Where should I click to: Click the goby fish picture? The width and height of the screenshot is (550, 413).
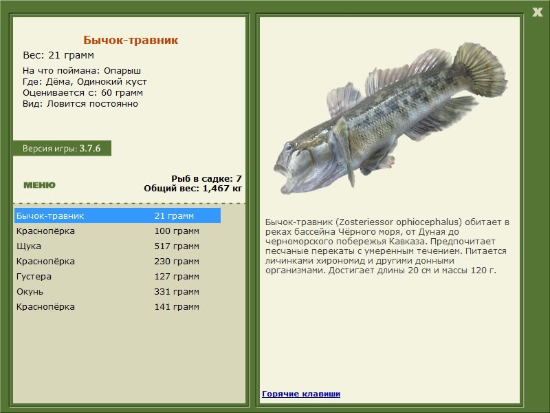coord(390,118)
